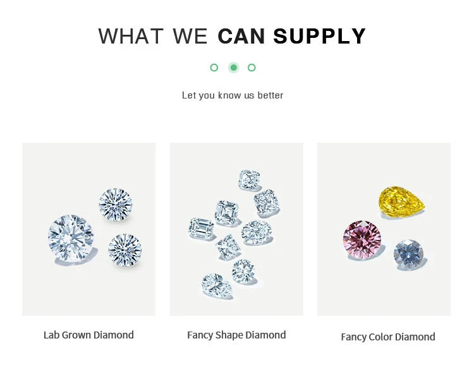The image size is (474, 377).
Task: Click the "Let you know us better" subtitle
Action: [233, 95]
